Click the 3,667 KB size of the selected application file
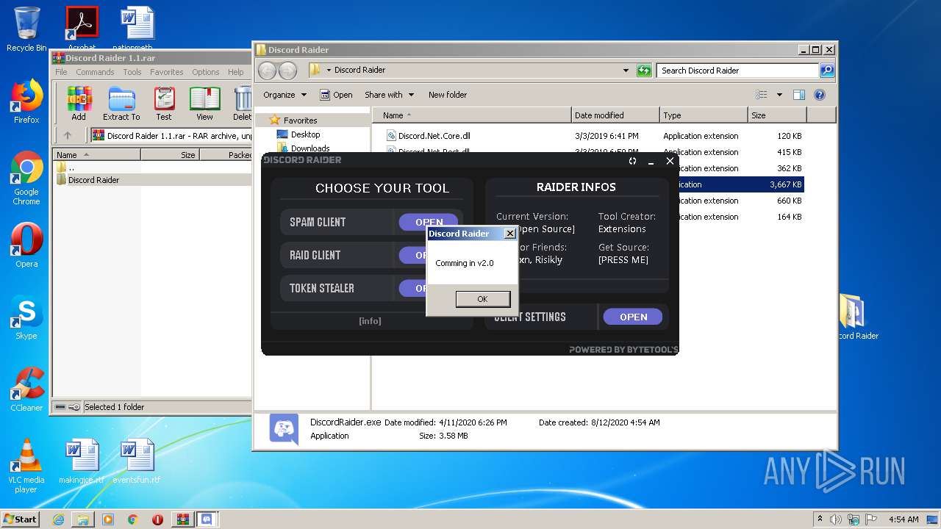This screenshot has height=529, width=941. pos(785,184)
